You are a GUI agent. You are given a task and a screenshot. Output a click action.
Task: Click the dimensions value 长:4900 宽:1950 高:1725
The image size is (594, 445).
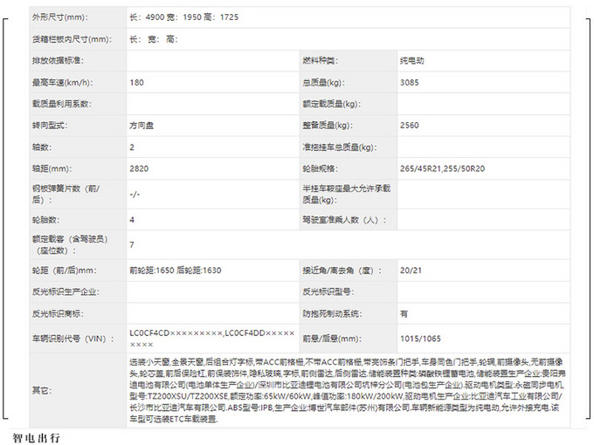[x=184, y=17]
